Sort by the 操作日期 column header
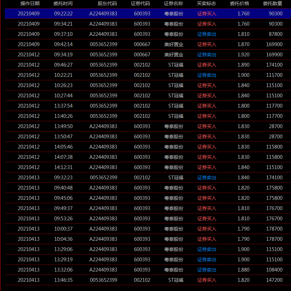Screen dimensions: 291x291 click(x=30, y=3)
